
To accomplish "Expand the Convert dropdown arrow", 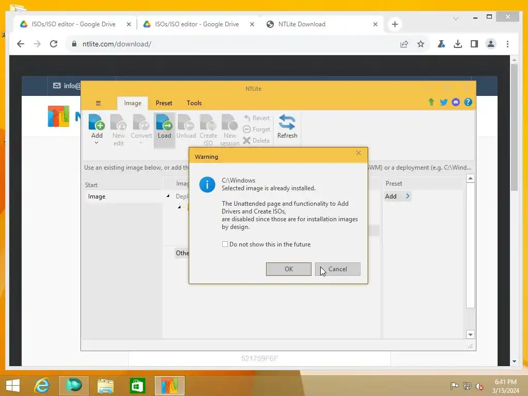I will click(x=141, y=142).
